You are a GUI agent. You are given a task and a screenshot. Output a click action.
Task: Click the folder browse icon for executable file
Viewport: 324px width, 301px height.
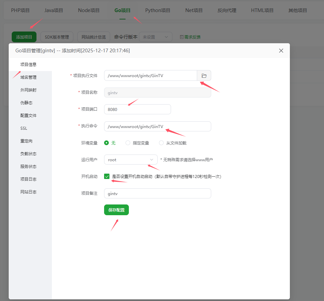(x=204, y=76)
